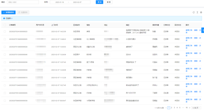Open the column settings gear icon
The width and height of the screenshot is (204, 110).
pyautogui.click(x=201, y=12)
